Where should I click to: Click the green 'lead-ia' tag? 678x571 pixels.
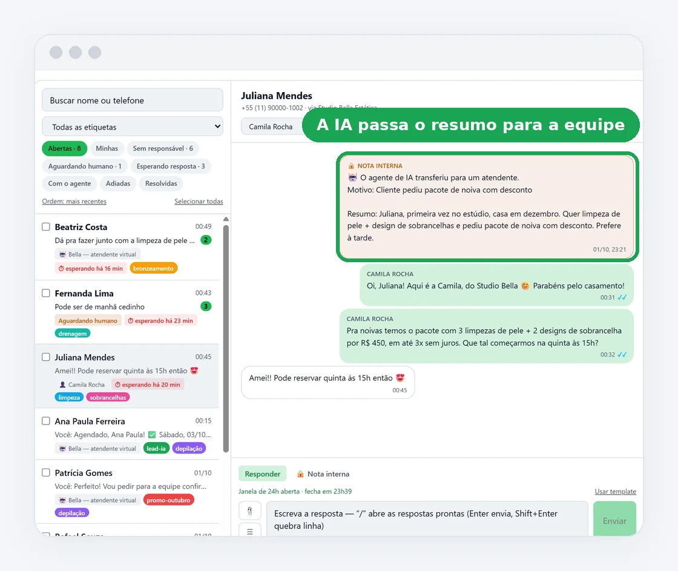coord(156,449)
